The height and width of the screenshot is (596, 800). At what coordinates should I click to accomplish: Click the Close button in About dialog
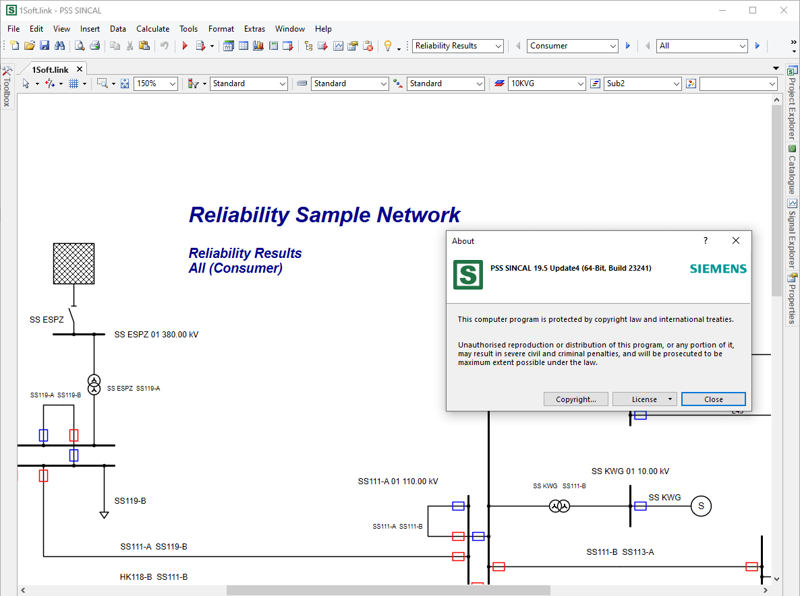point(713,399)
